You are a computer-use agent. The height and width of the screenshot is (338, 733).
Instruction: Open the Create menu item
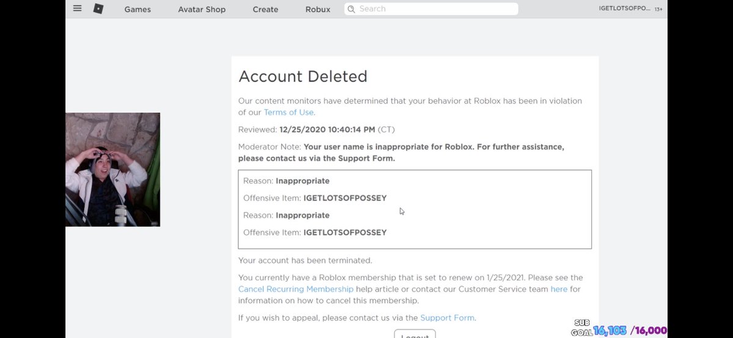[x=265, y=9]
